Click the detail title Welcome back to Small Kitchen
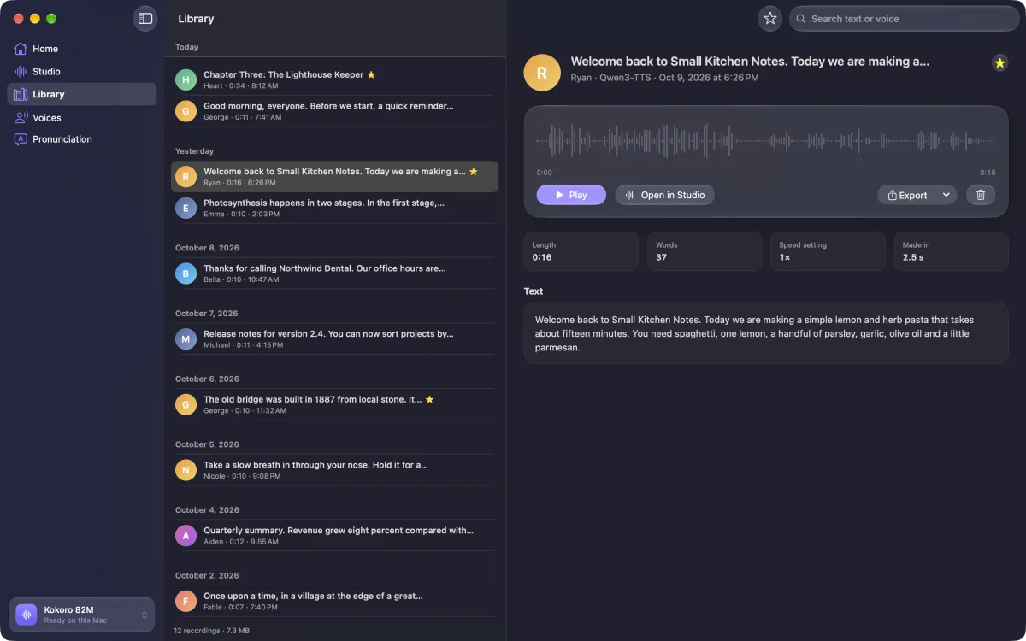Screen dimensions: 1026x641 click(x=750, y=62)
